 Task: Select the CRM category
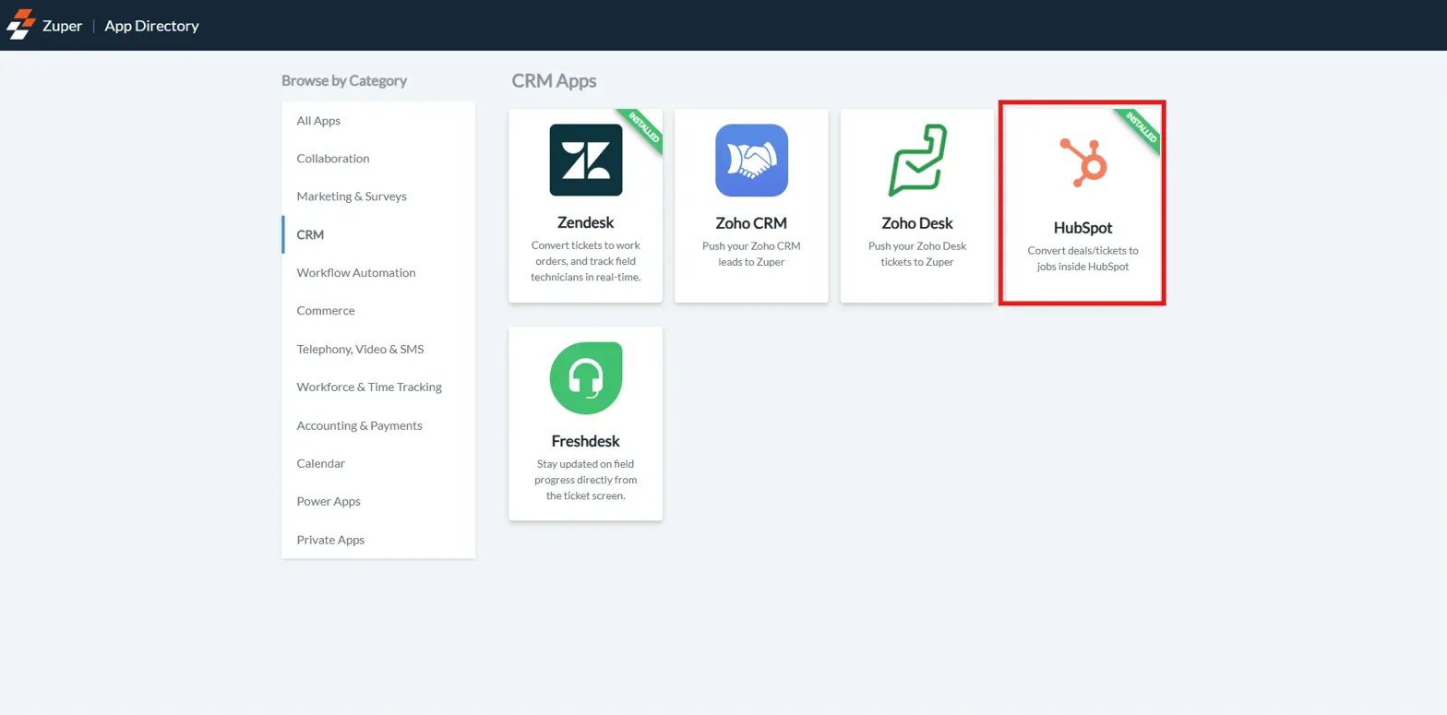(378, 234)
